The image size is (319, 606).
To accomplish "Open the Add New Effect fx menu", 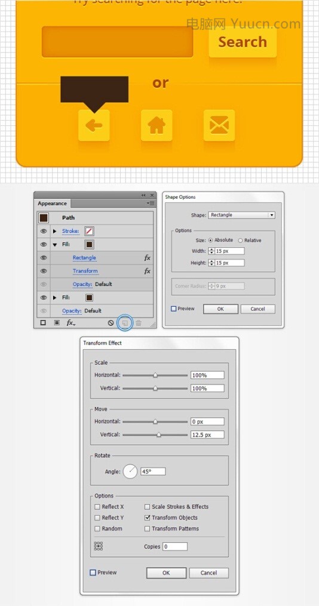I will [x=70, y=323].
